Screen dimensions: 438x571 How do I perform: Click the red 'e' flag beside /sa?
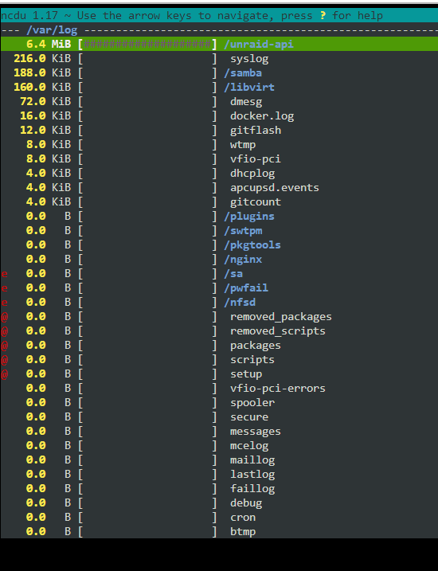click(4, 274)
